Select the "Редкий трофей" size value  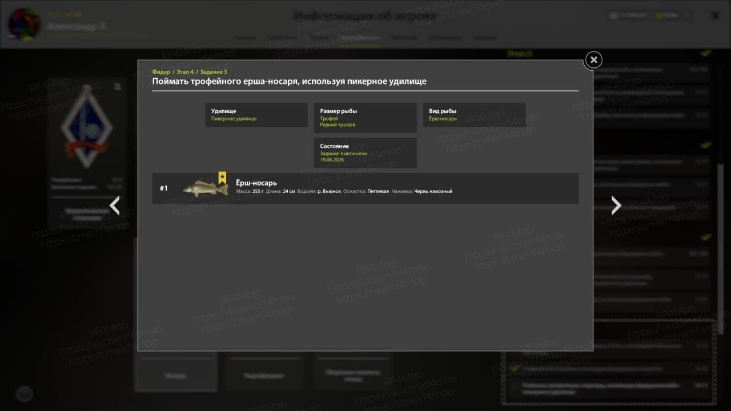point(338,125)
